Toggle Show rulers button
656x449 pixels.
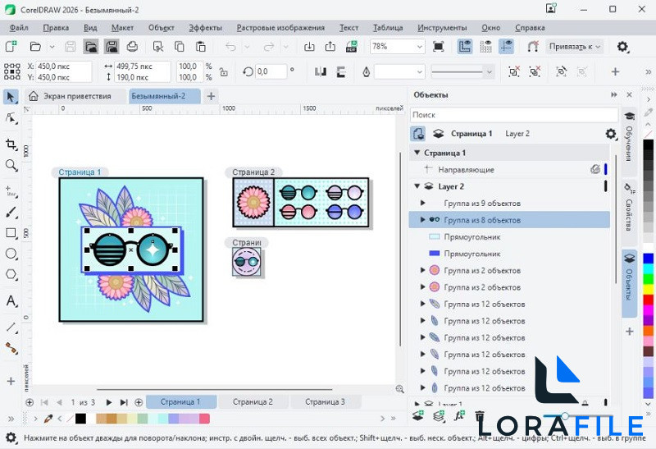pyautogui.click(x=464, y=46)
